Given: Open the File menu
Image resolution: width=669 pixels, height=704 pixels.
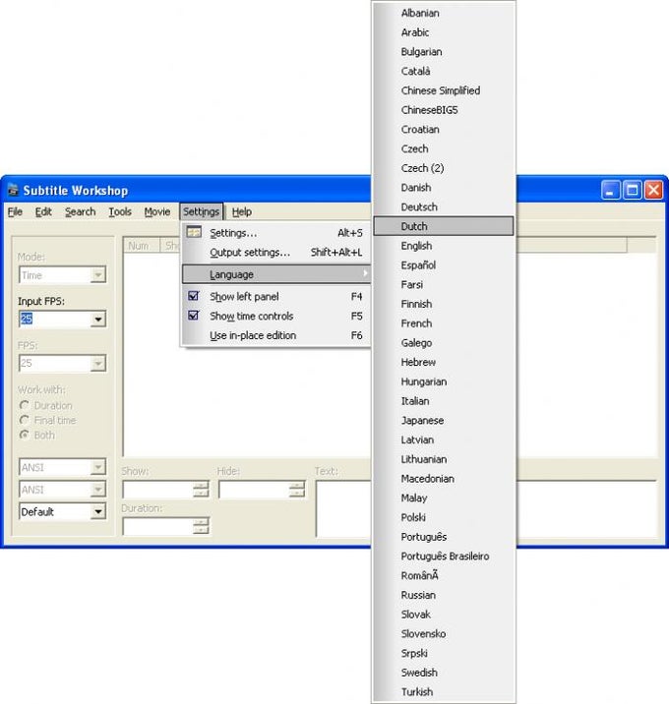Looking at the screenshot, I should [x=15, y=211].
